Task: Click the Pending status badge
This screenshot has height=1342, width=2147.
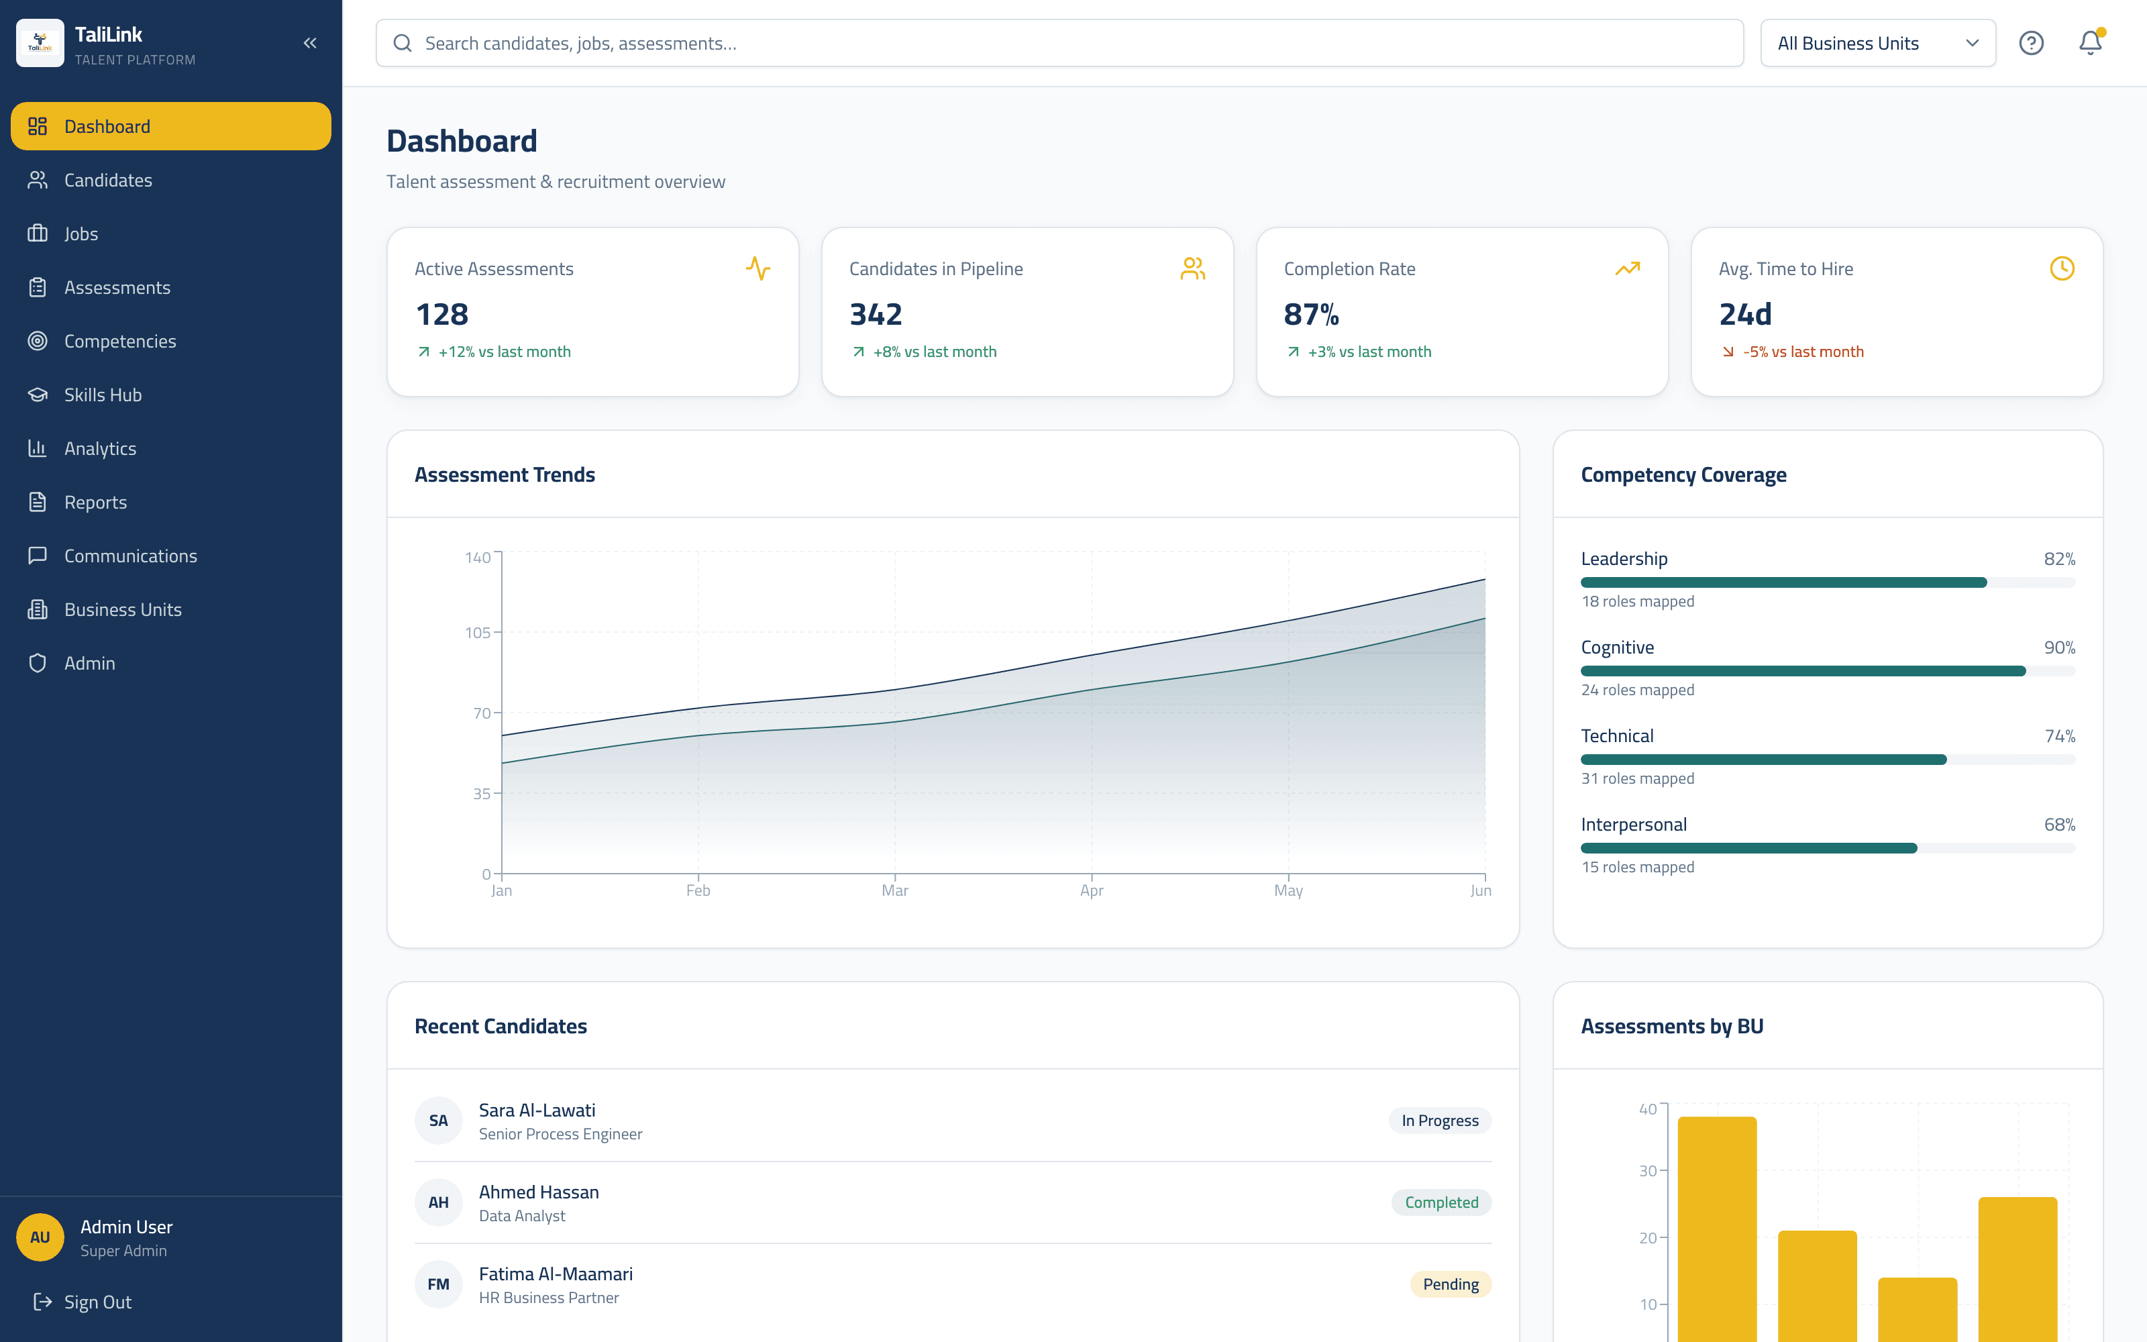Action: [x=1451, y=1284]
